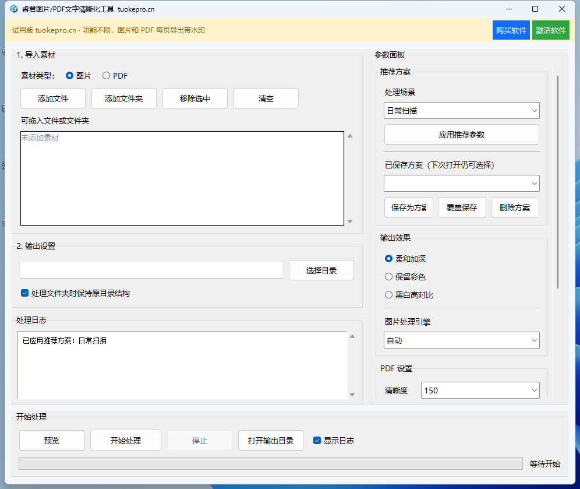Open the 清晰度 dropdown showing 150

pyautogui.click(x=480, y=390)
